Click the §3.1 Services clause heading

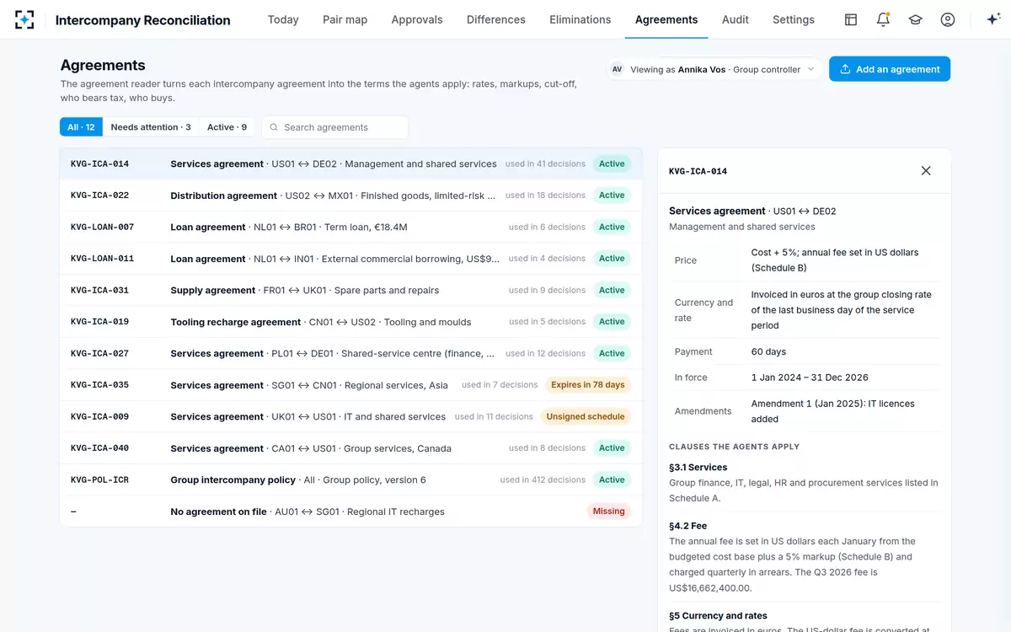(698, 468)
